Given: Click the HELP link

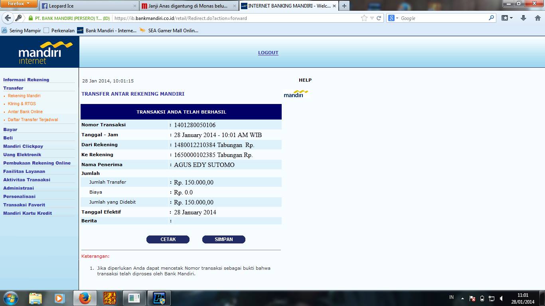Looking at the screenshot, I should [x=305, y=80].
